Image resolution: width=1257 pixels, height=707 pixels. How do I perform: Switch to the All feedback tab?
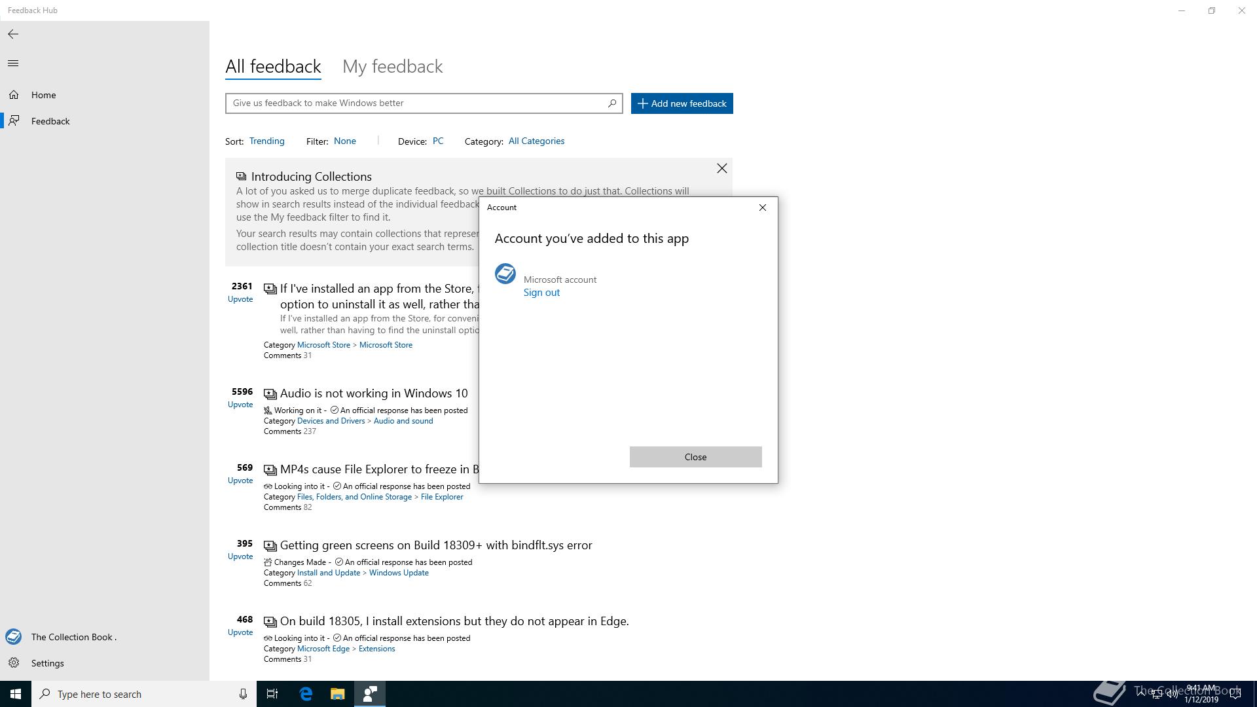273,67
